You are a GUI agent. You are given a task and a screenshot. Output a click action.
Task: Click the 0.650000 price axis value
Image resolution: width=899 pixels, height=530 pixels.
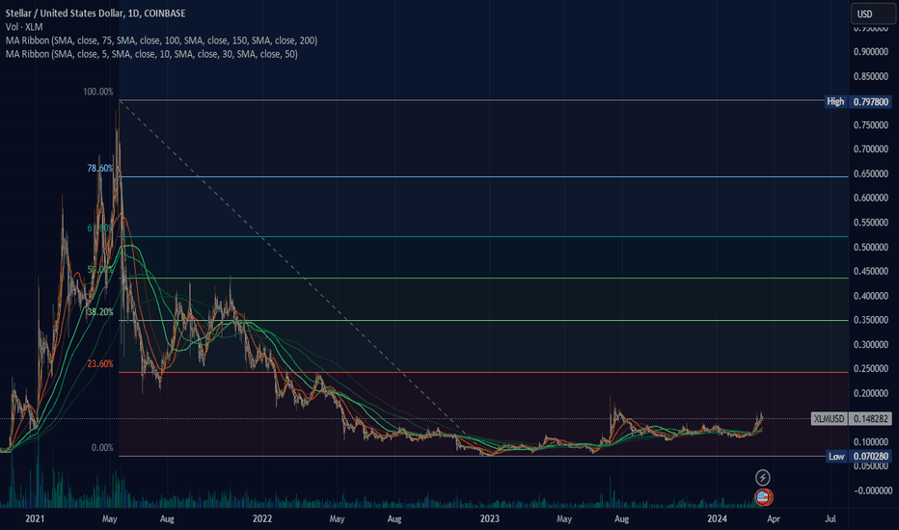[871, 173]
